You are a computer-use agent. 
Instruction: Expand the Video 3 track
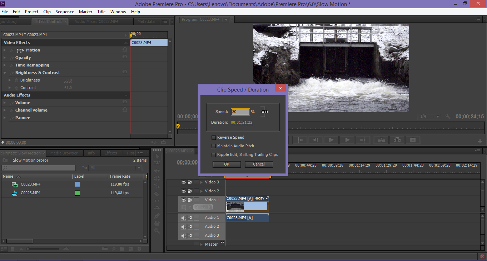pyautogui.click(x=201, y=182)
